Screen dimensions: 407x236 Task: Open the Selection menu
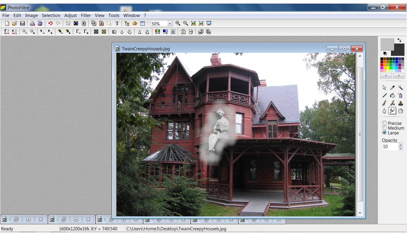click(51, 15)
